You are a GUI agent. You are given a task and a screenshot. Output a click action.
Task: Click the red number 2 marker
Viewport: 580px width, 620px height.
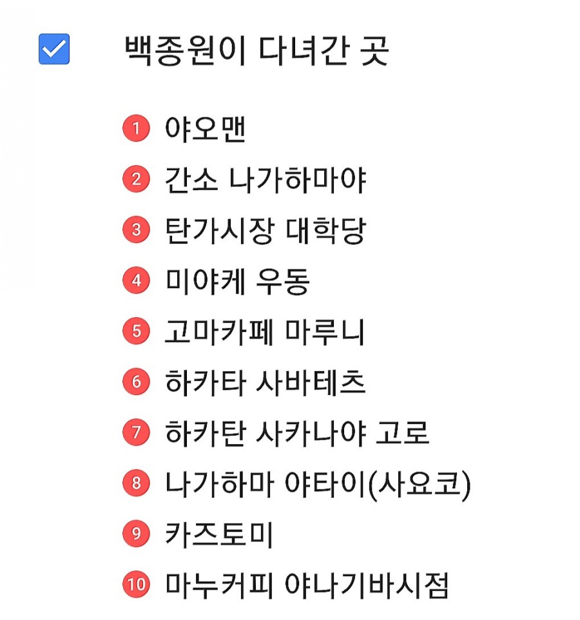136,179
